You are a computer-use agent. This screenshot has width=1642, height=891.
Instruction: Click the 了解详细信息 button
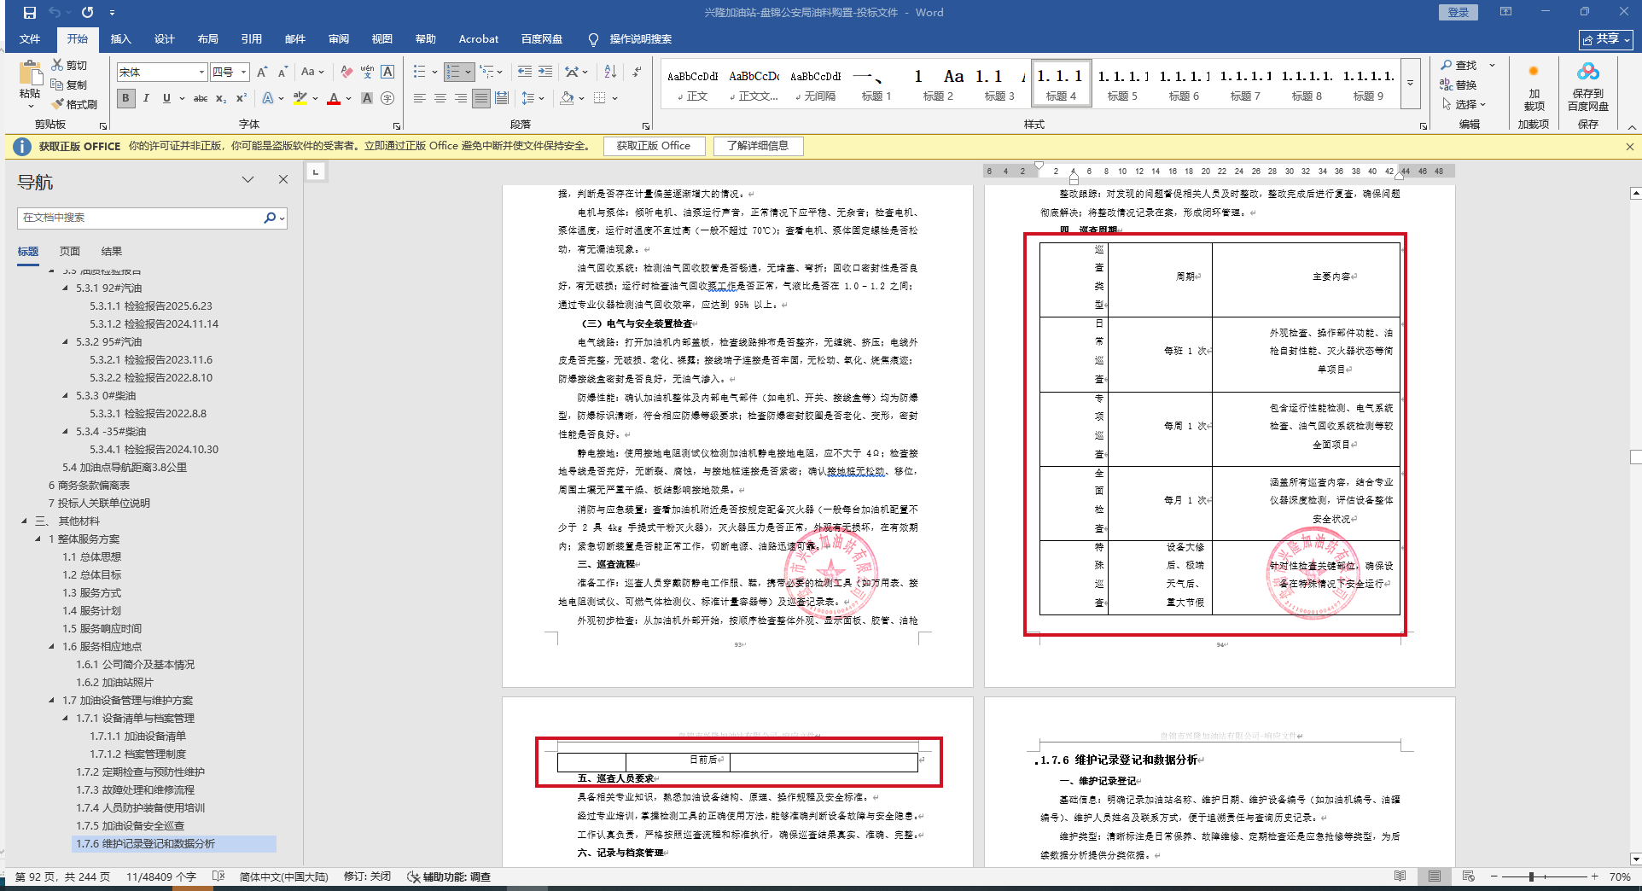click(758, 146)
